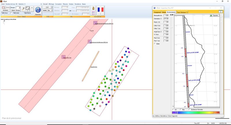Click the Gaz (8.4 m) label on map
This screenshot has width=231, height=125.
pyautogui.click(x=94, y=67)
